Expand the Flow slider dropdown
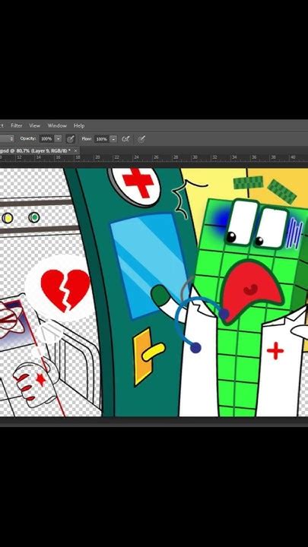 click(x=113, y=139)
